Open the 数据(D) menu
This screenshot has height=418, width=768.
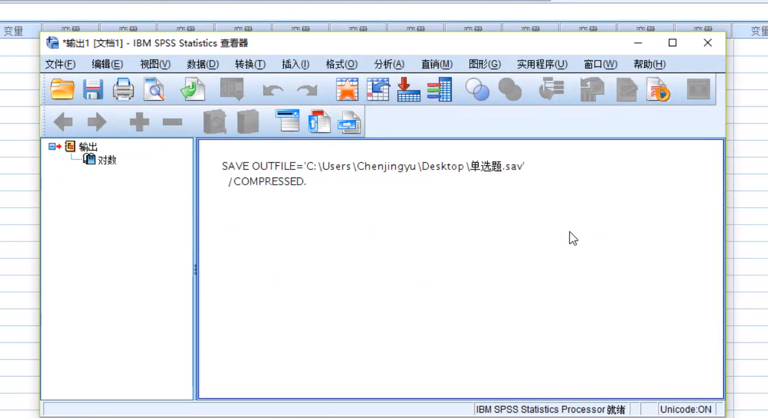point(203,64)
